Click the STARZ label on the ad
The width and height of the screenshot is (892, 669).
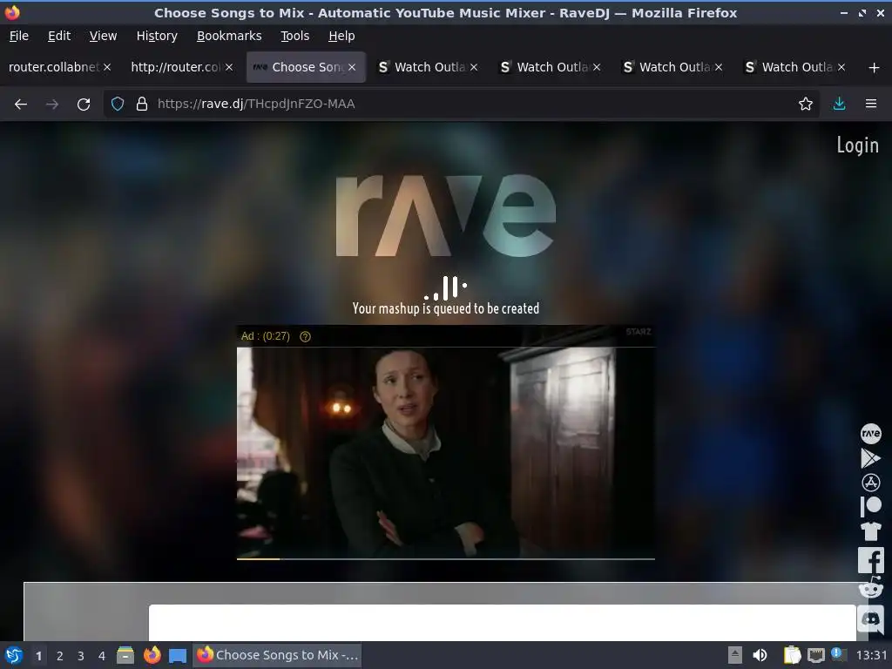pos(639,332)
